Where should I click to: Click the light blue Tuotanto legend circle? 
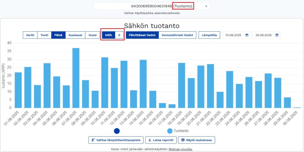[x=170, y=131]
